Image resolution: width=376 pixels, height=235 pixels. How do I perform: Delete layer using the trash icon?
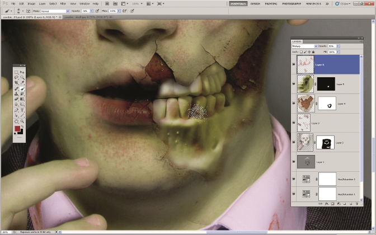[357, 204]
